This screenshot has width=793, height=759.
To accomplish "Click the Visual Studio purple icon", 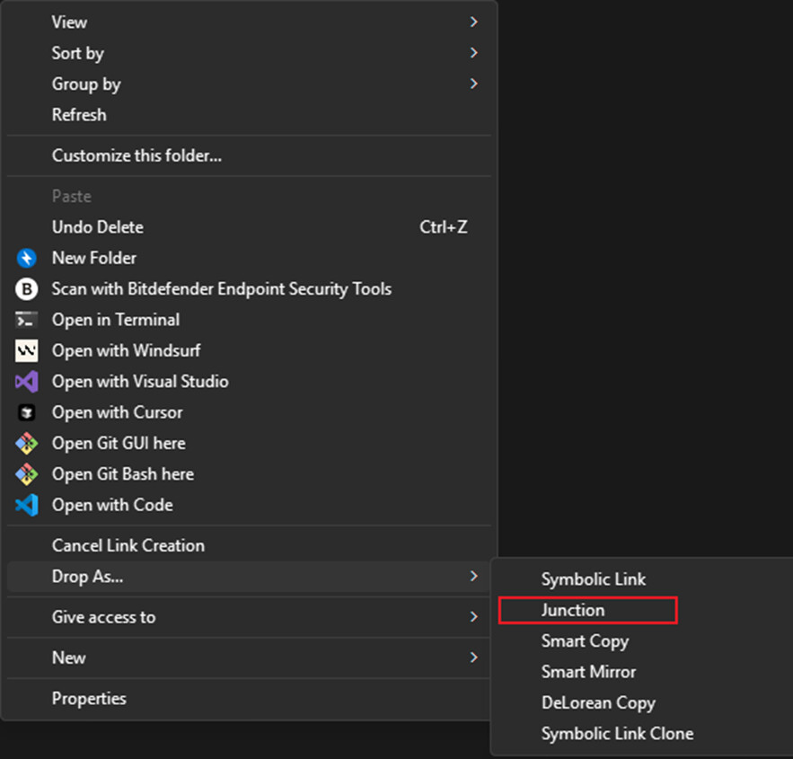I will [x=26, y=382].
